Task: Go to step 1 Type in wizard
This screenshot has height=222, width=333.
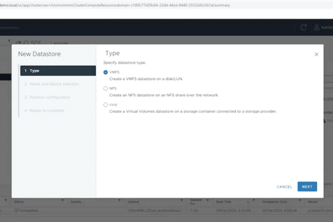Action: tap(58, 71)
